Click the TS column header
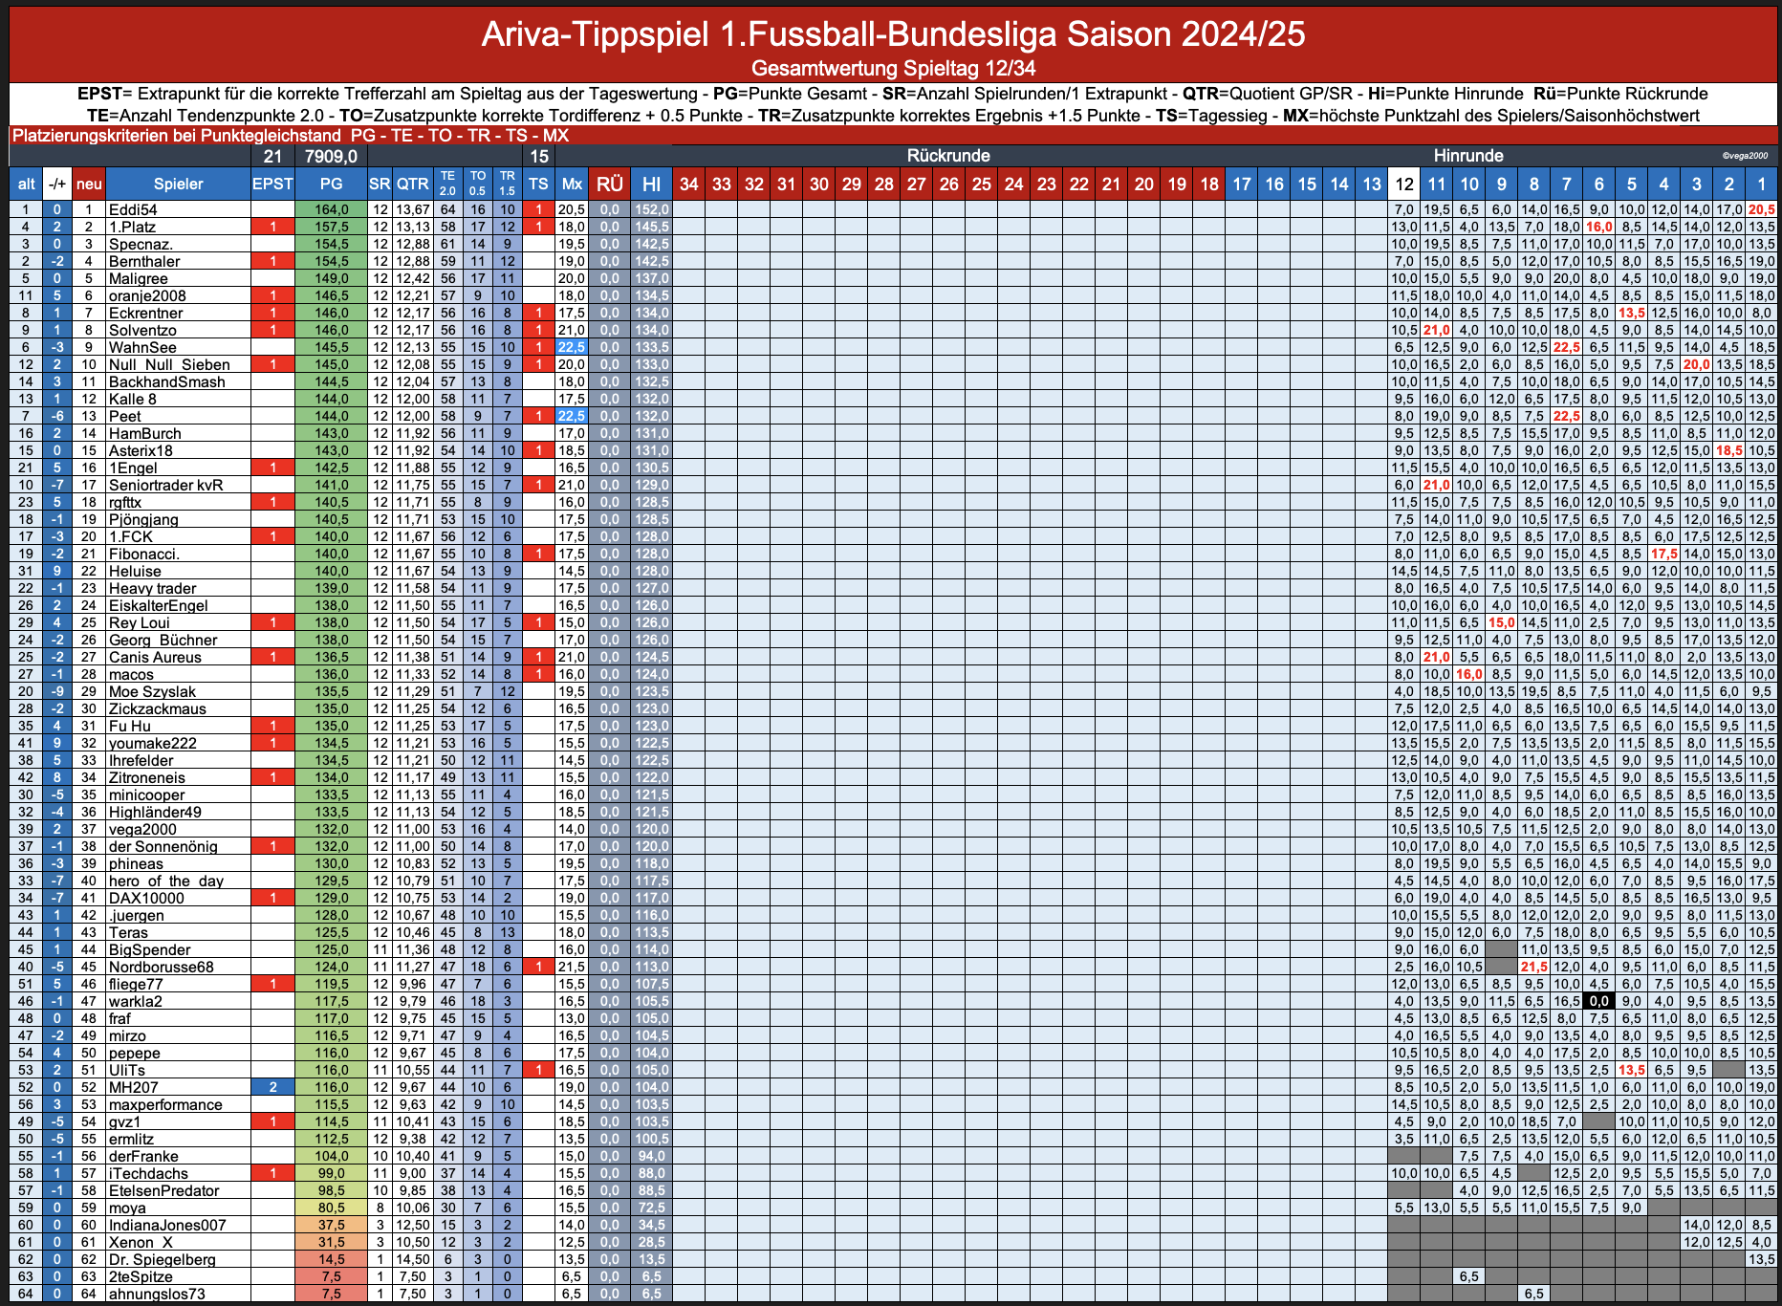 click(x=538, y=185)
